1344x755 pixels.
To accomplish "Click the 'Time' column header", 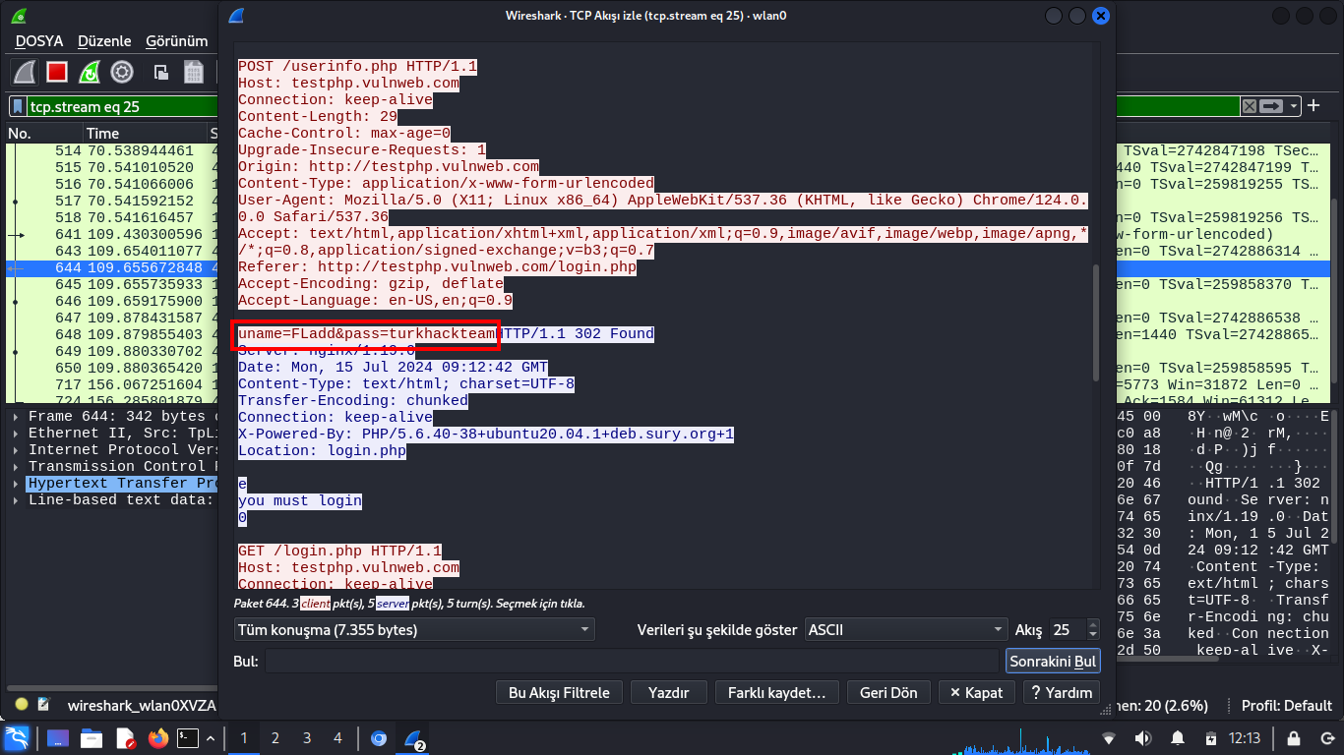I will pyautogui.click(x=144, y=133).
